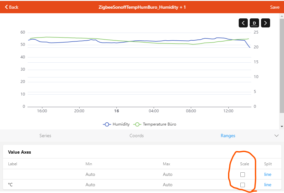Edit the Min value of the °C axis
This screenshot has width=284, height=193.
coord(90,185)
